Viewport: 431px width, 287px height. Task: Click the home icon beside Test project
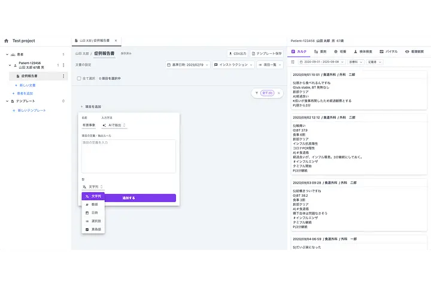(7, 41)
